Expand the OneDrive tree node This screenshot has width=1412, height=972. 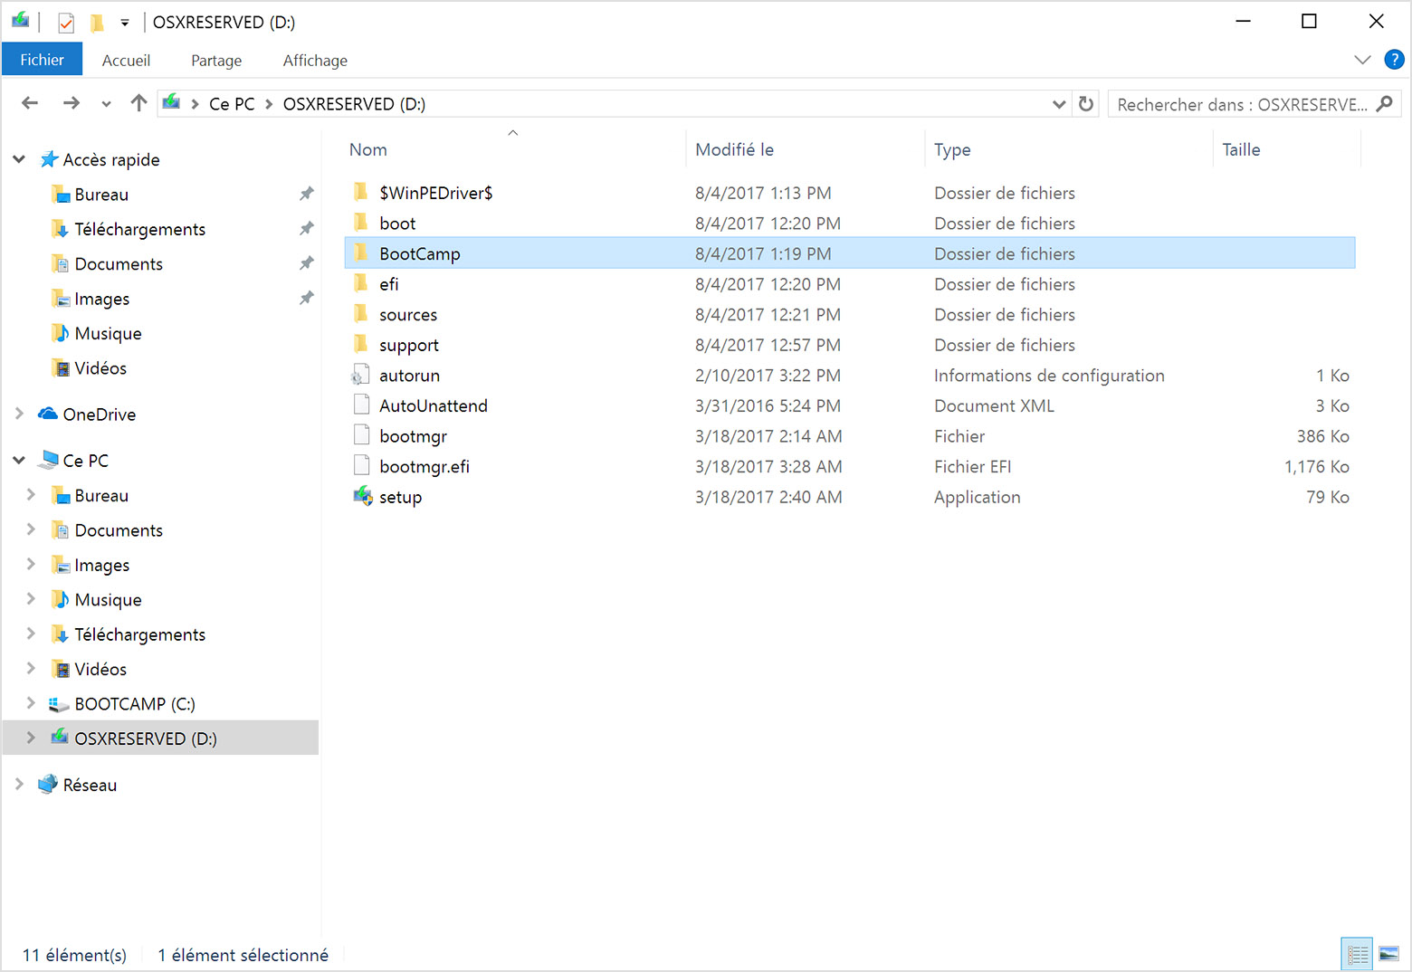(19, 414)
